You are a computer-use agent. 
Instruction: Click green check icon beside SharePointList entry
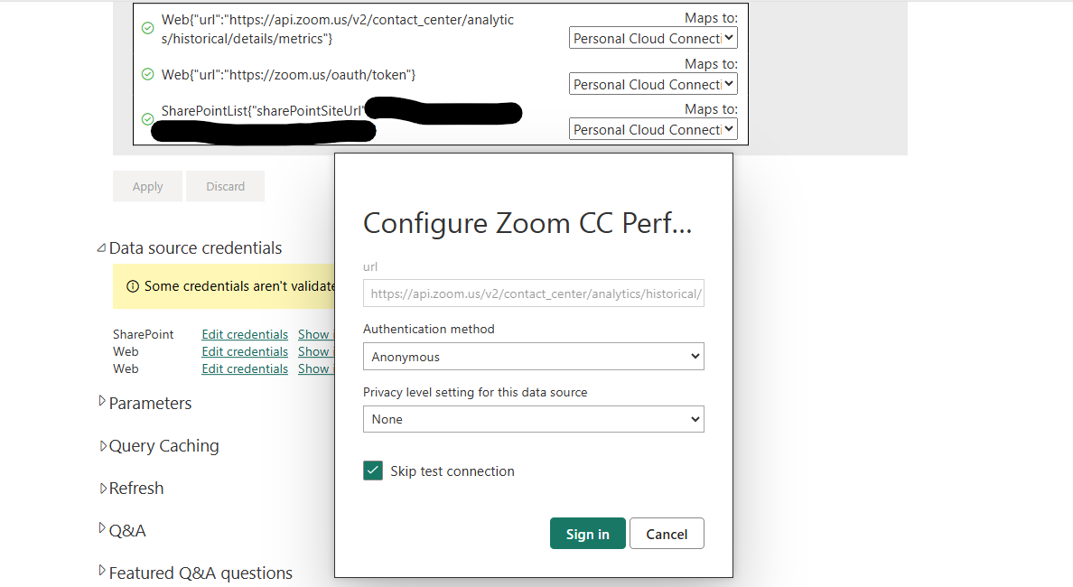[147, 119]
